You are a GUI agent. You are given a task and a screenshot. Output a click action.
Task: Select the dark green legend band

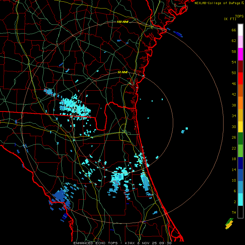click(240, 139)
